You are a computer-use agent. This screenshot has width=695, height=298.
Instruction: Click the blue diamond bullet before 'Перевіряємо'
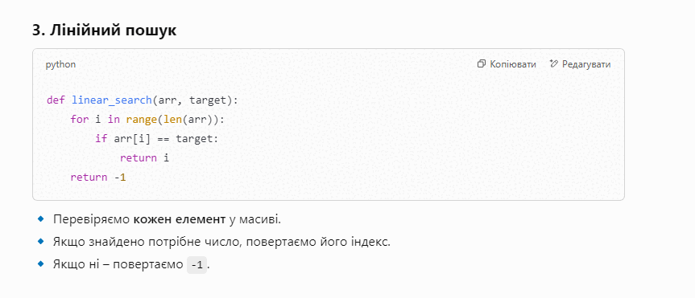(x=41, y=218)
